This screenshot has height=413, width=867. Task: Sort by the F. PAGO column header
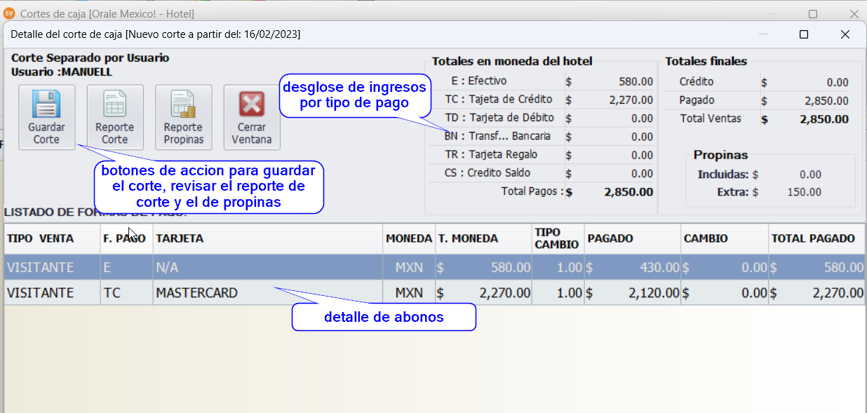pyautogui.click(x=125, y=238)
